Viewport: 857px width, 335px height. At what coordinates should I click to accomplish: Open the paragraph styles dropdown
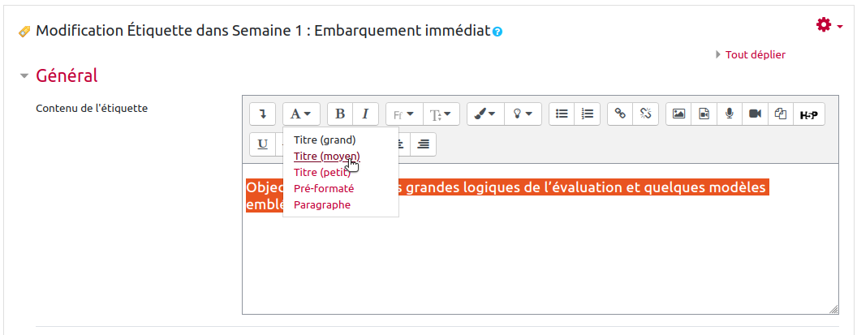(x=301, y=114)
